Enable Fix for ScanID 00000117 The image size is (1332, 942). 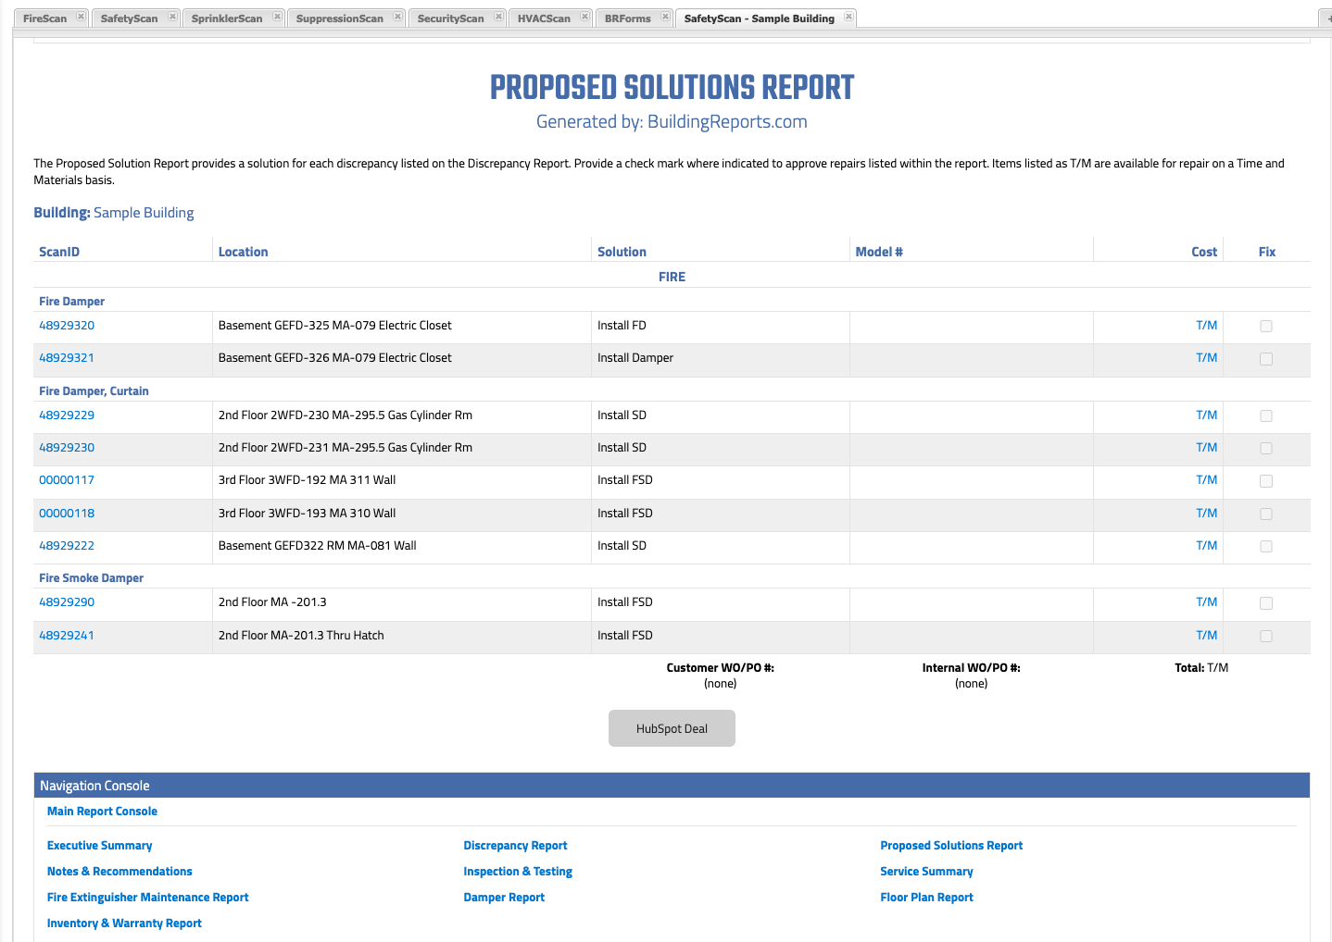click(1266, 480)
